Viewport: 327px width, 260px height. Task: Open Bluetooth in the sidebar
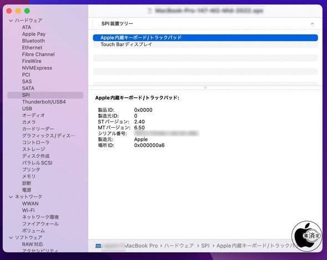[x=33, y=41]
